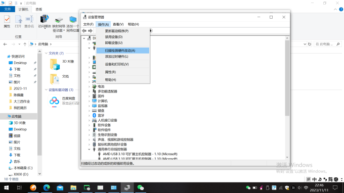Open the 2023-11 folder in sidebar

click(x=20, y=88)
